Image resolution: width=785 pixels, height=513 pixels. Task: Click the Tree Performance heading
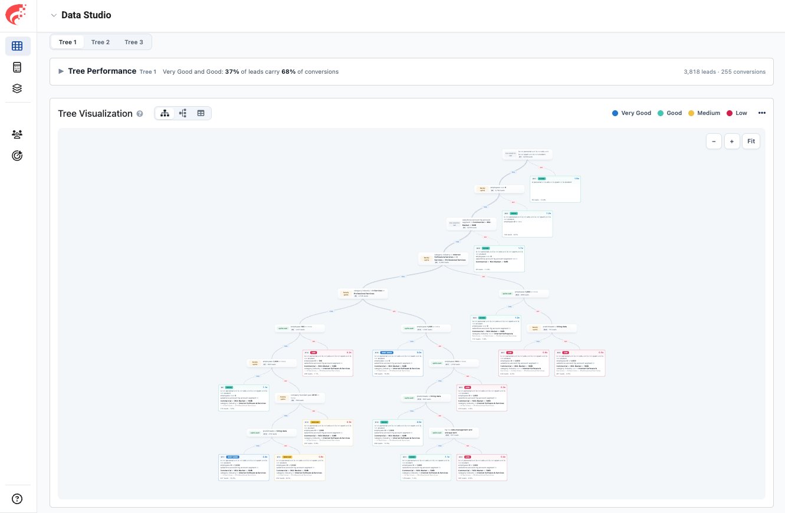102,71
